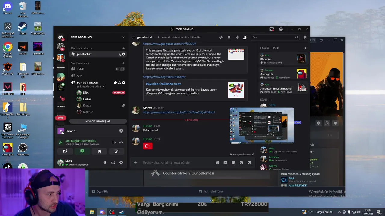This screenshot has width=385, height=216.
Task: Send a gift icon in message bar
Action: 217,163
